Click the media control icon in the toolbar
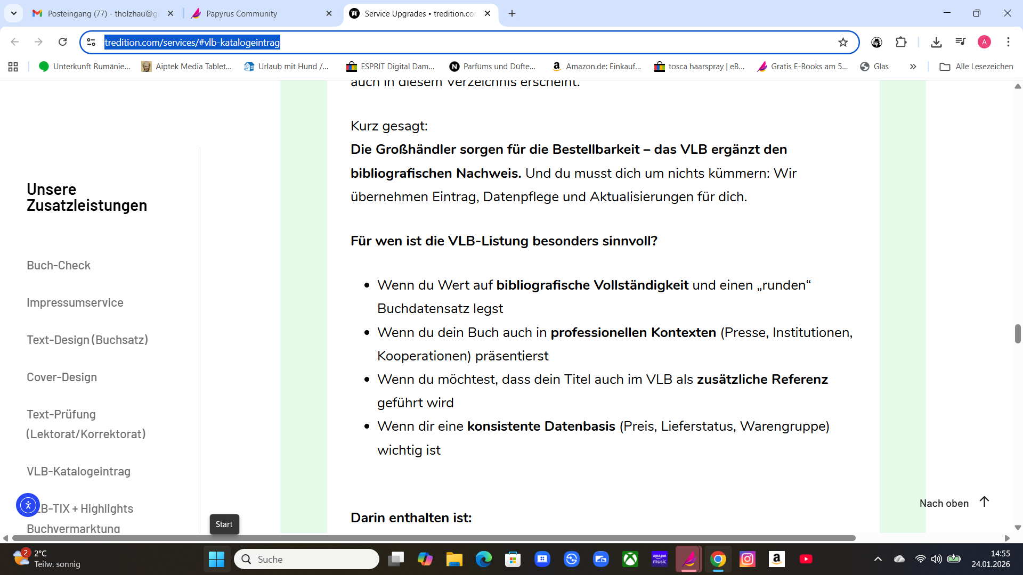The width and height of the screenshot is (1023, 575). pyautogui.click(x=960, y=42)
